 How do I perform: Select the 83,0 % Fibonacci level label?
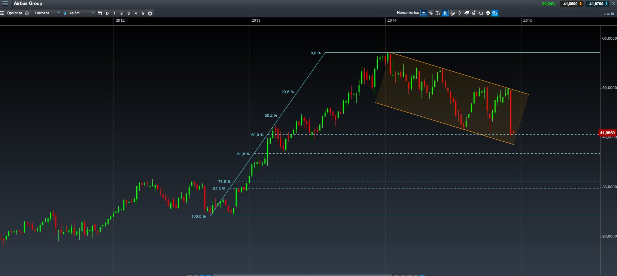coord(219,188)
